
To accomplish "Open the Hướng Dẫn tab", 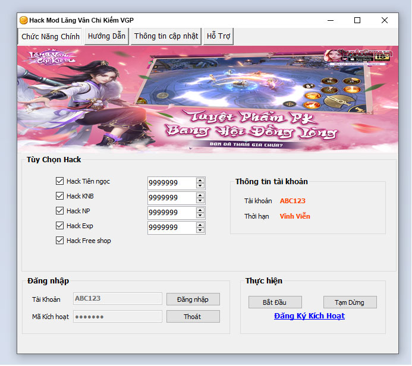I will click(106, 36).
